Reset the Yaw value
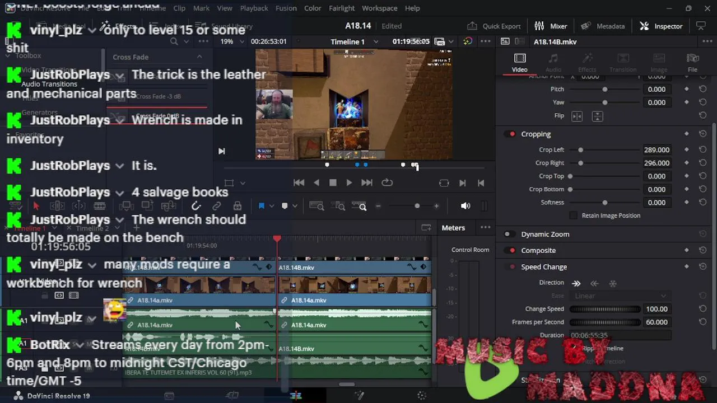717x403 pixels. (702, 102)
